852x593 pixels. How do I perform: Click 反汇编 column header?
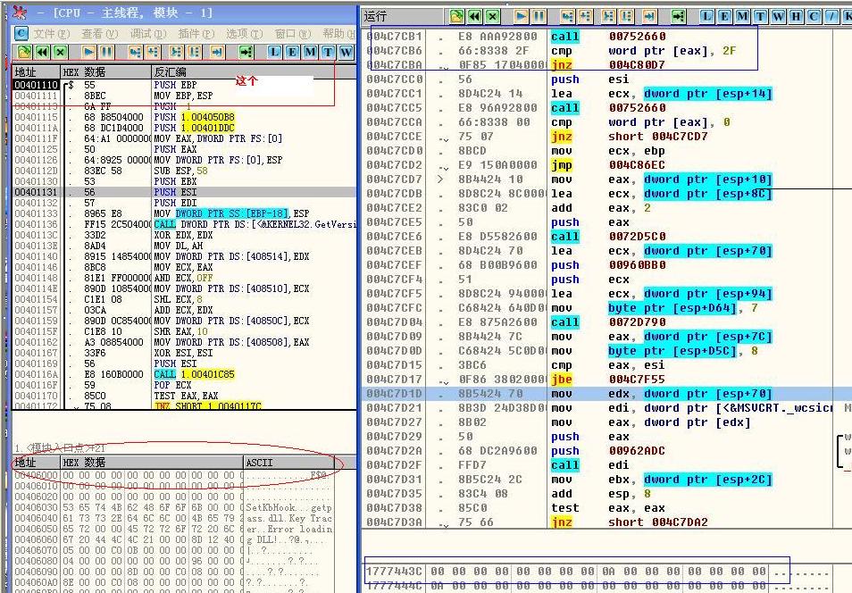254,71
